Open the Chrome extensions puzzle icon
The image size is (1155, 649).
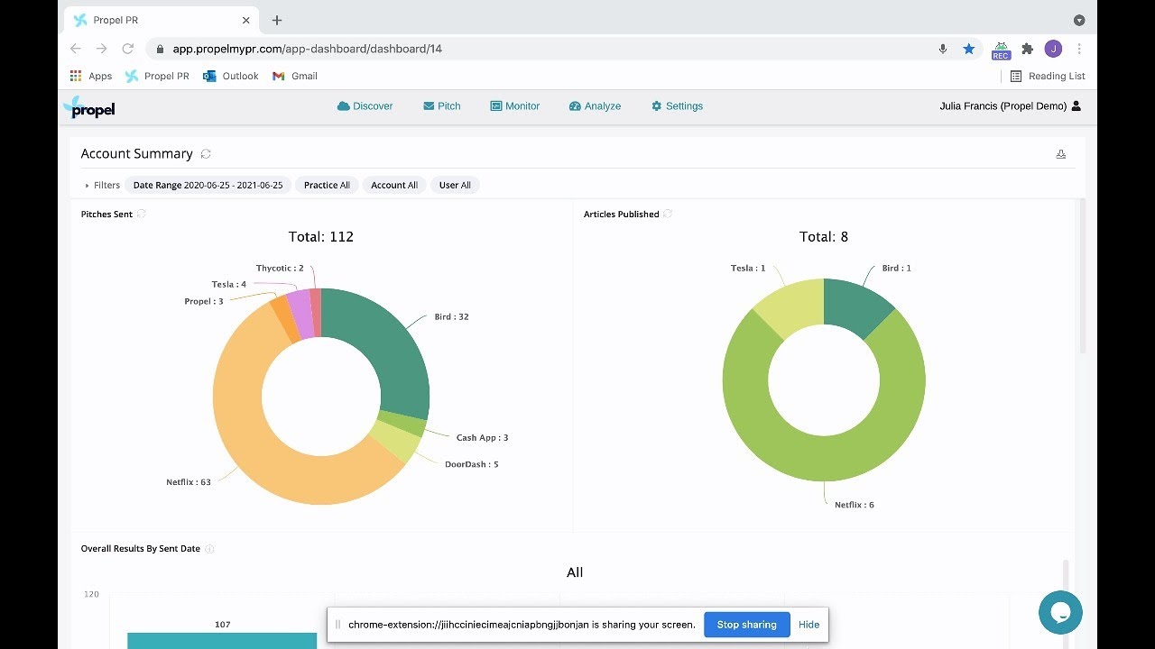click(1027, 49)
